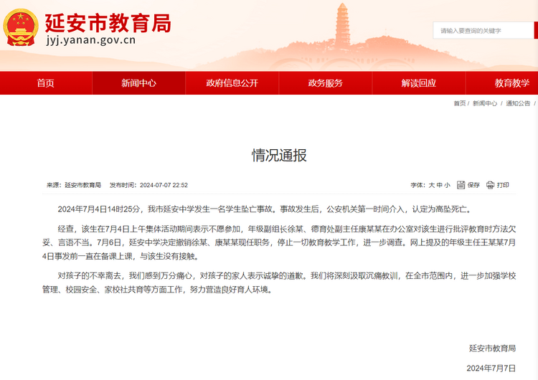Set font size to 大

pos(432,185)
